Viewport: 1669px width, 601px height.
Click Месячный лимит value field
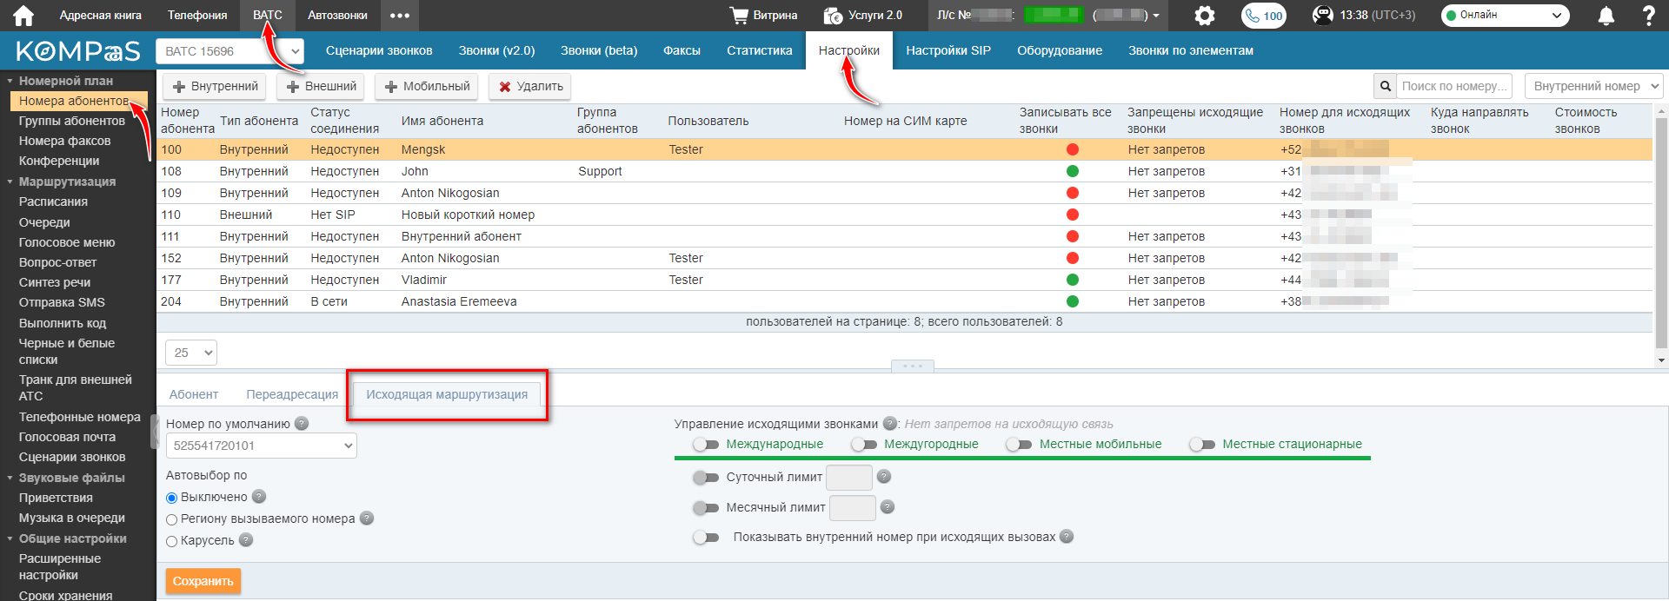(x=852, y=507)
